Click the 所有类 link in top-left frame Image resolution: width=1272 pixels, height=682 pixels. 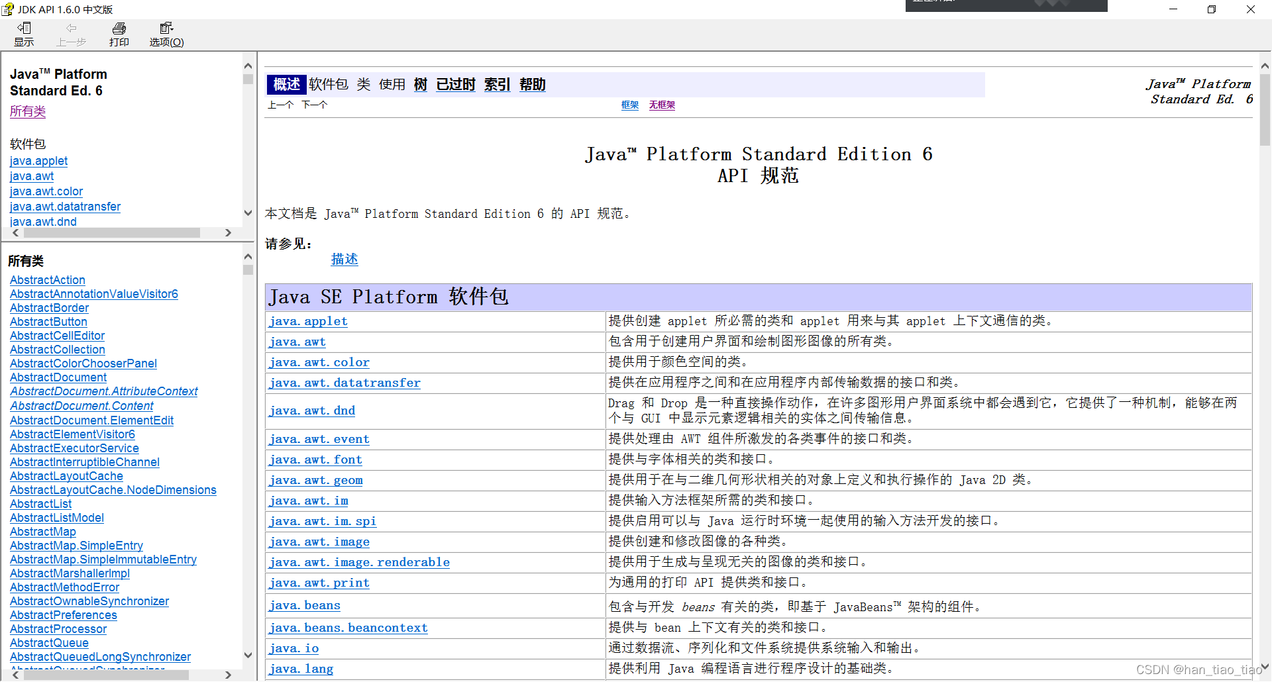(28, 111)
